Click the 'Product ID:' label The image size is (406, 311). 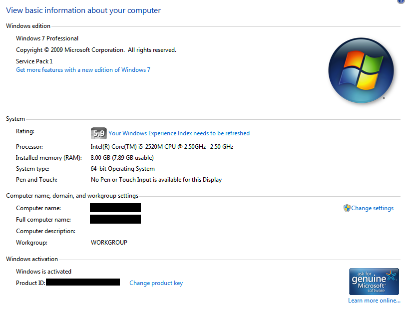click(x=30, y=283)
